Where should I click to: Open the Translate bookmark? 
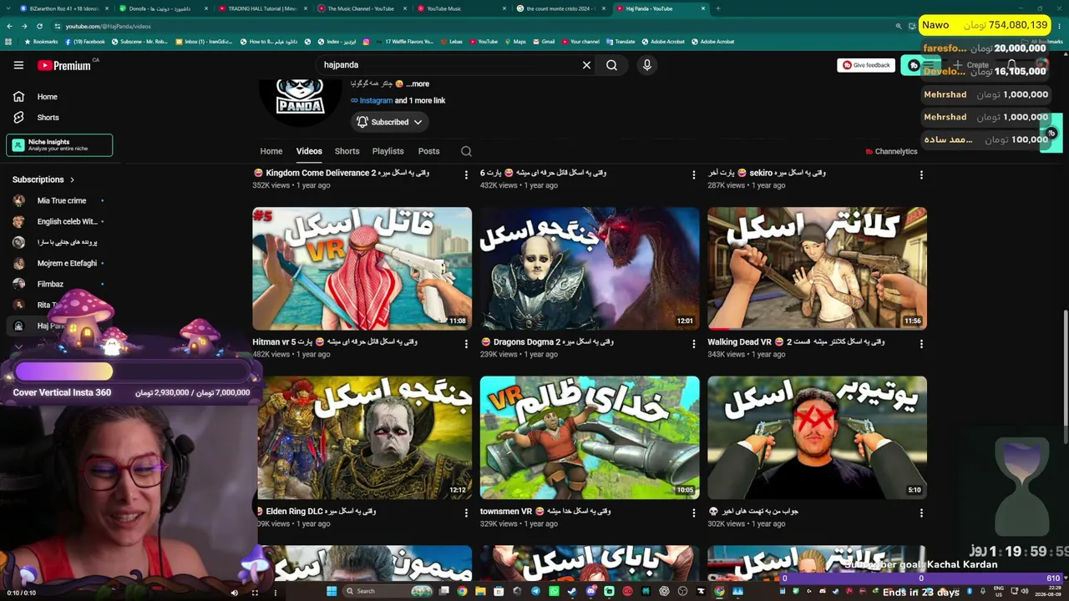(621, 42)
